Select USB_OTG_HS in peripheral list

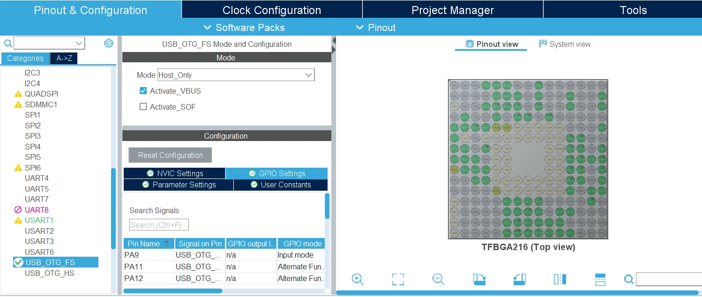[50, 273]
